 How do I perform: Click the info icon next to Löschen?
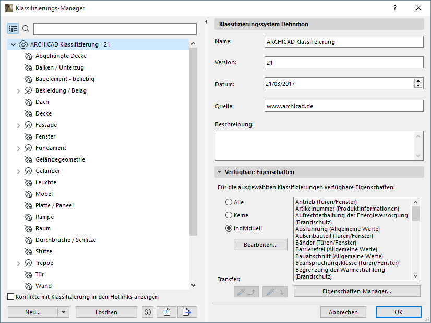point(147,312)
